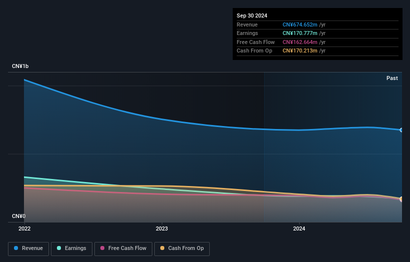Toggle the Revenue legend button
Image resolution: width=410 pixels, height=262 pixels.
[x=28, y=248]
